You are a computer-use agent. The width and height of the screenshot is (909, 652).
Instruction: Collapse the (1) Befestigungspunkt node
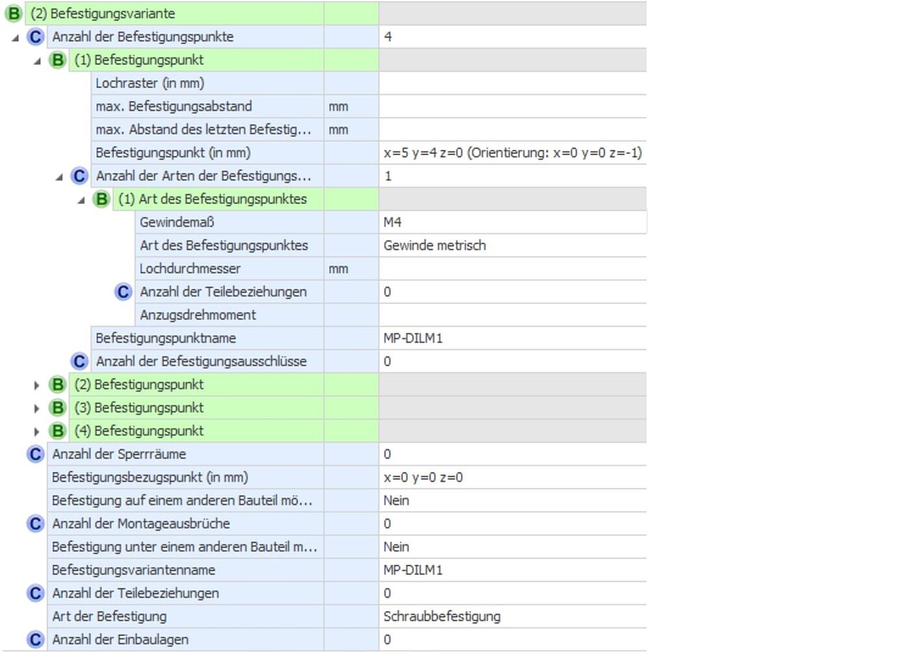click(x=38, y=61)
